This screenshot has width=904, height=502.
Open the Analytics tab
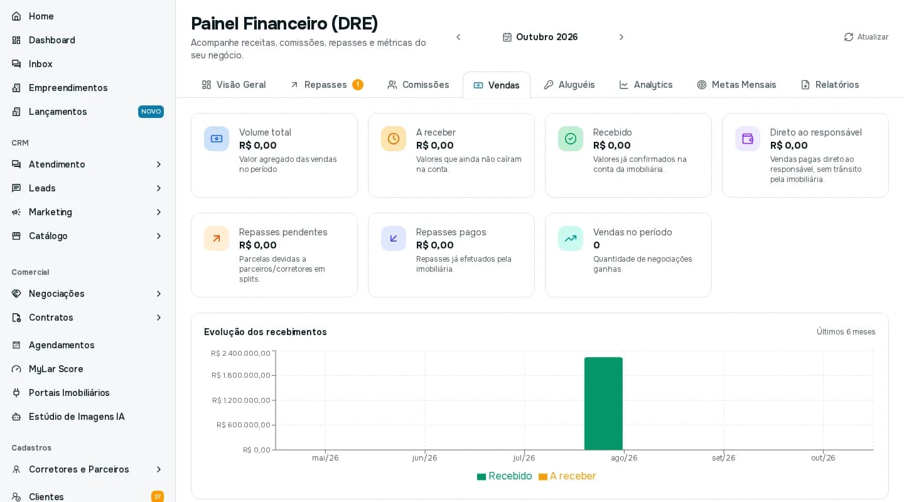(646, 85)
